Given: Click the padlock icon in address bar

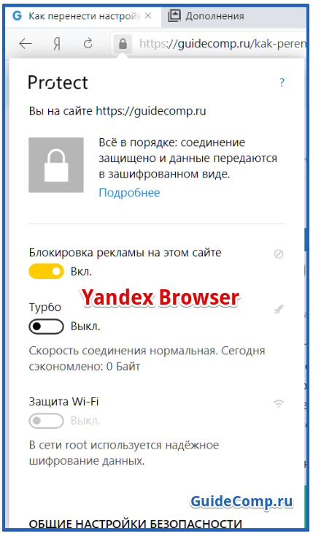Looking at the screenshot, I should point(123,44).
